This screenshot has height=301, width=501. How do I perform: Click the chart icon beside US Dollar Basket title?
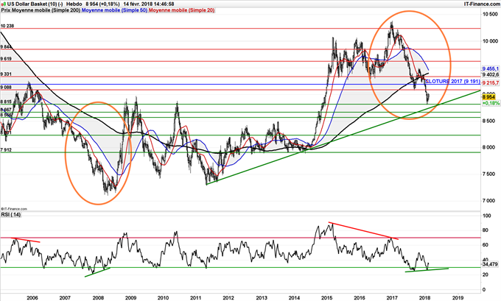[4, 4]
